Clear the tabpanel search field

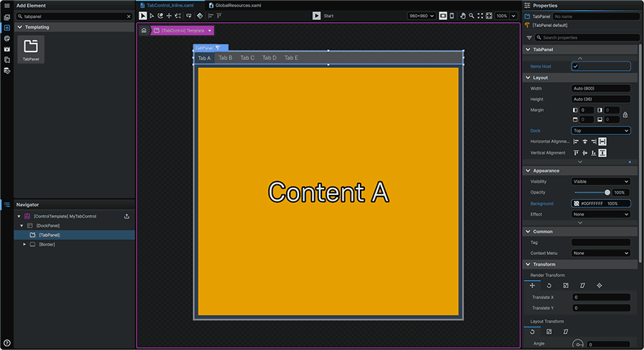[x=129, y=16]
